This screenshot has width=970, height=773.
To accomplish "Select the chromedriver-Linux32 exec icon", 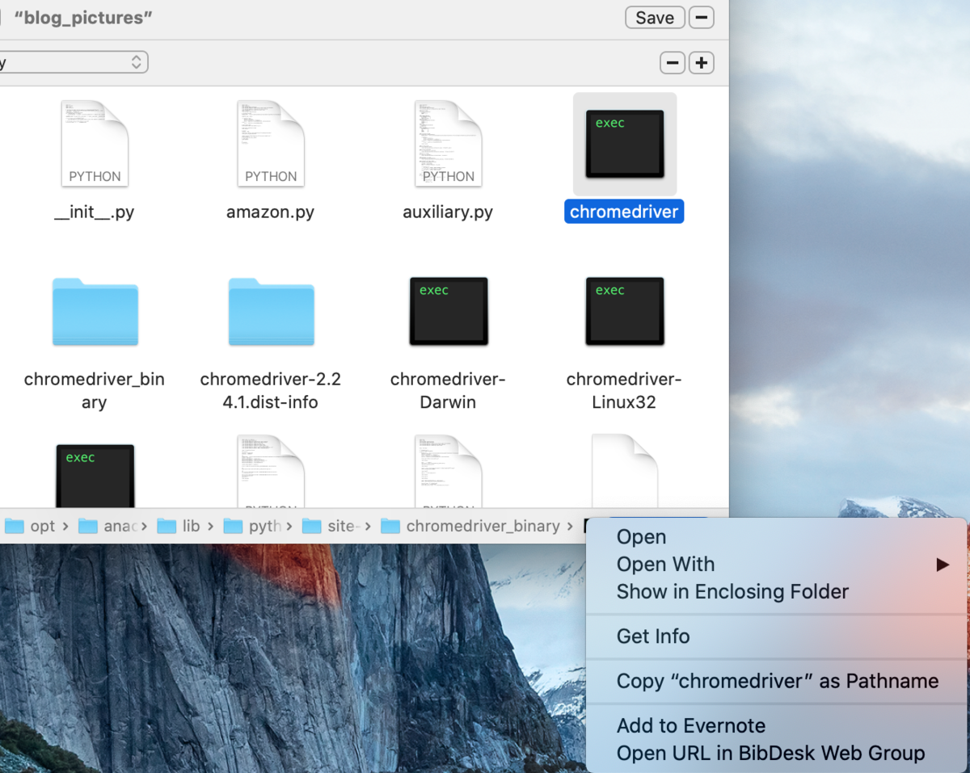I will tap(625, 311).
